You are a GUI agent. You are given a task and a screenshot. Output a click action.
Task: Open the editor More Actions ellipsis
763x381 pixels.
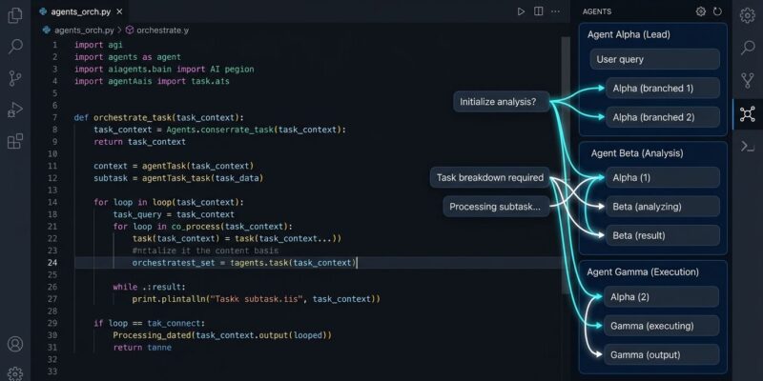(x=555, y=11)
